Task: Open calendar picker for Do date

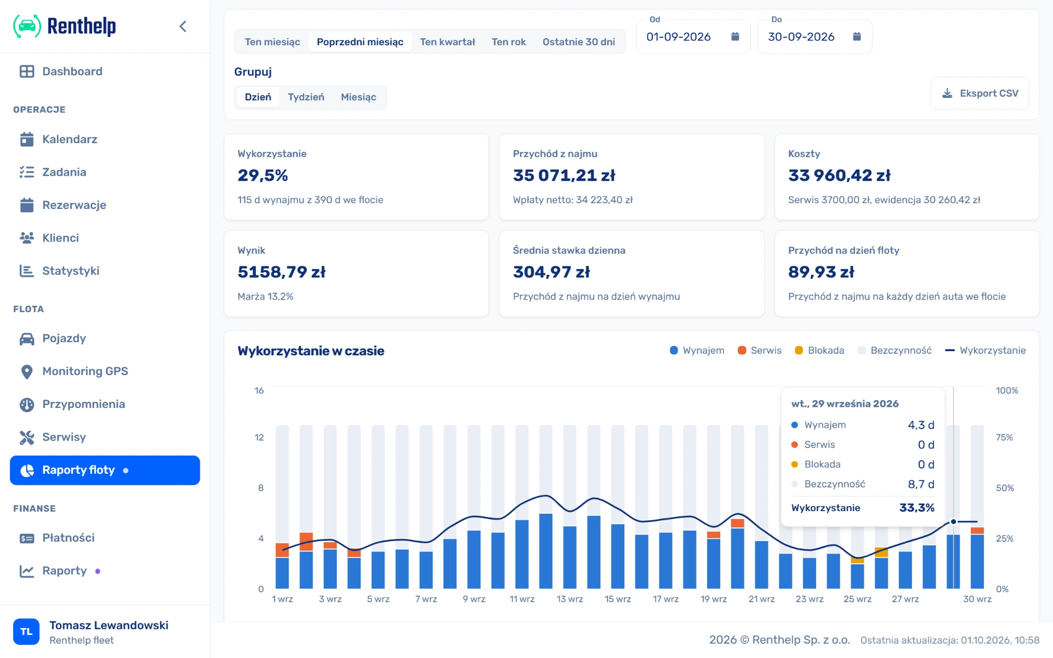Action: (857, 36)
